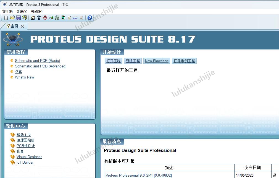Open IoT Builder help link
This screenshot has height=178, width=279.
25,162
